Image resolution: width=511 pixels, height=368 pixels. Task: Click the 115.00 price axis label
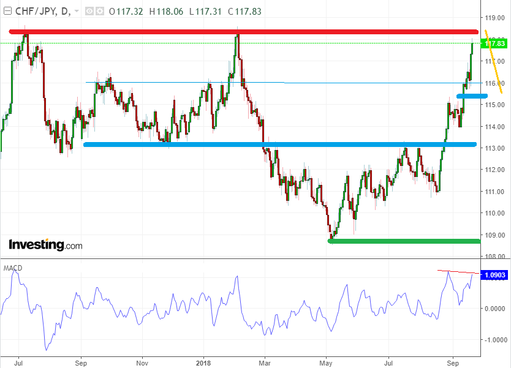click(494, 105)
